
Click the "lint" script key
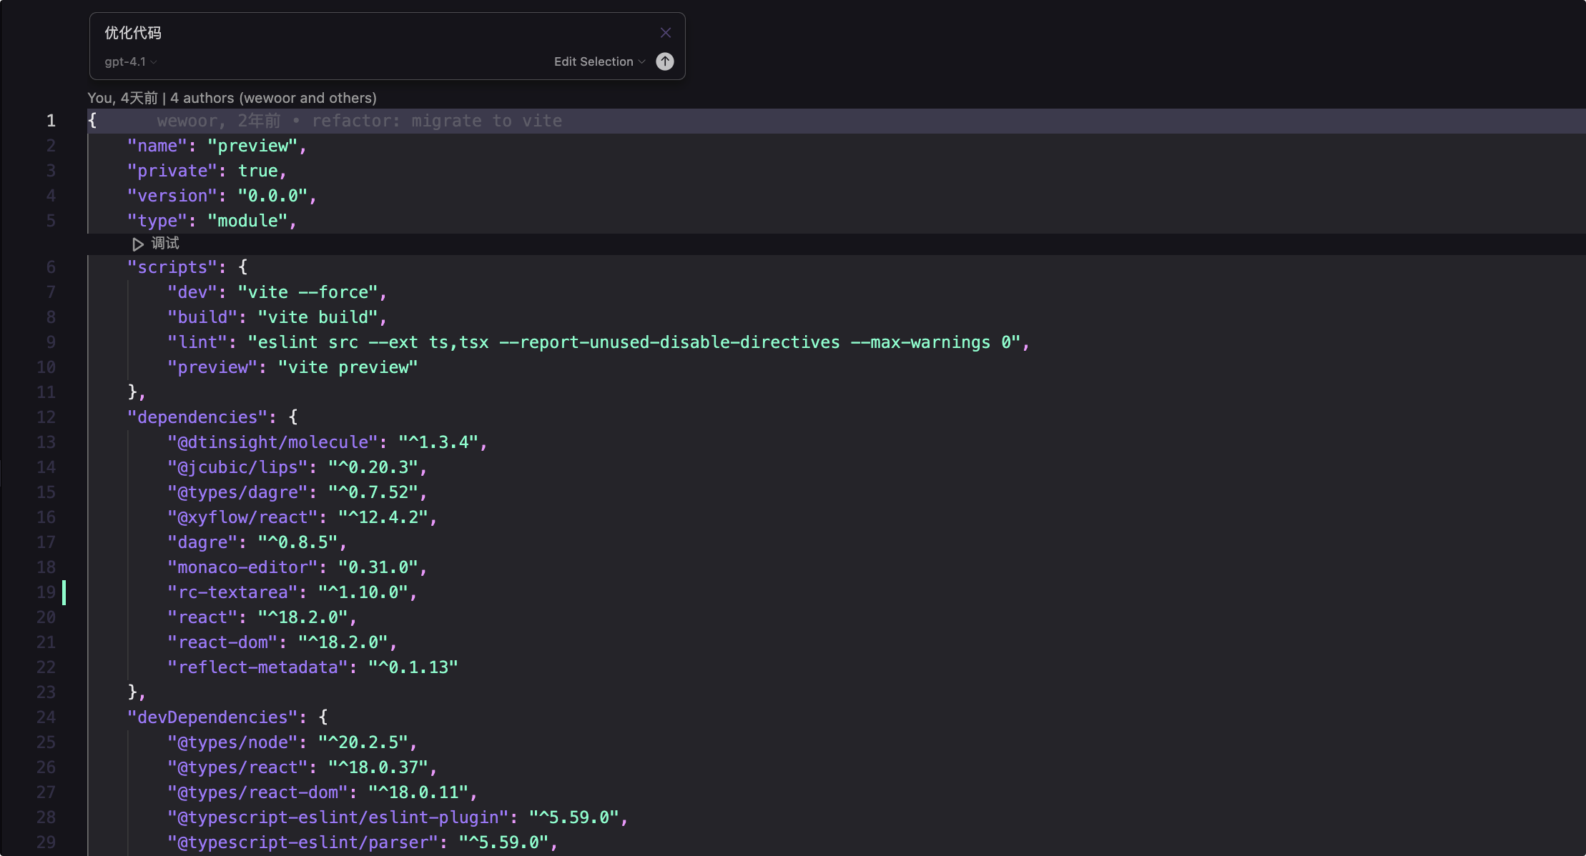tap(197, 342)
